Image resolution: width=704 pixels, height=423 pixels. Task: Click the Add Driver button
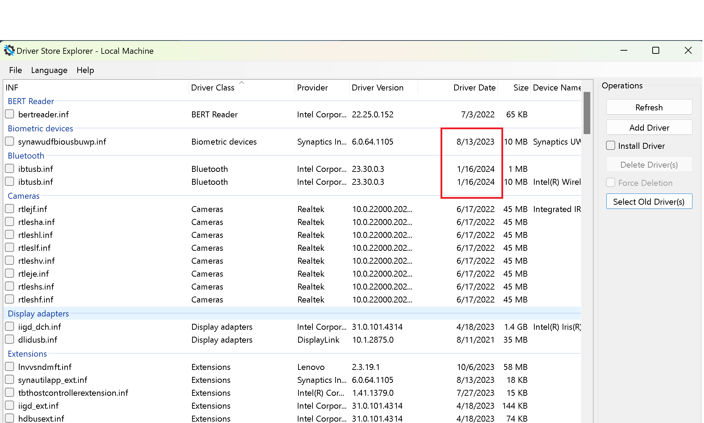tap(649, 128)
